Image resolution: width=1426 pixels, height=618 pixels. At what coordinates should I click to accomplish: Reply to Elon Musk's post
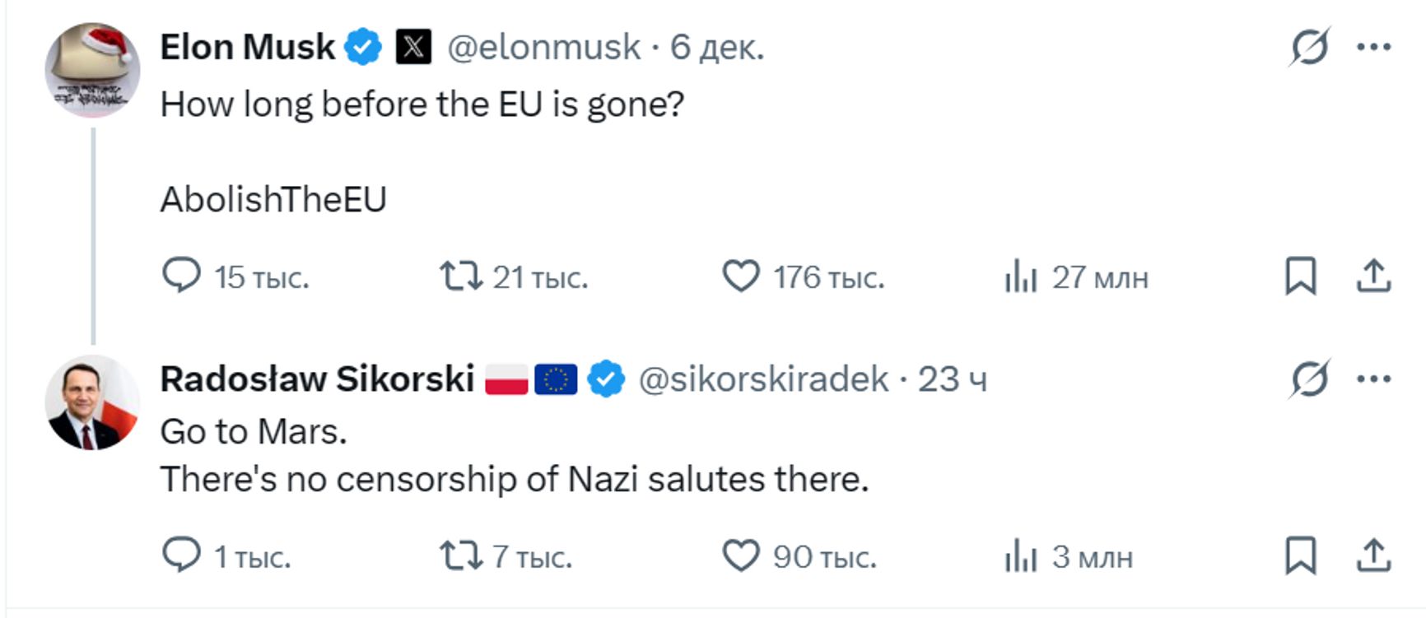click(181, 276)
